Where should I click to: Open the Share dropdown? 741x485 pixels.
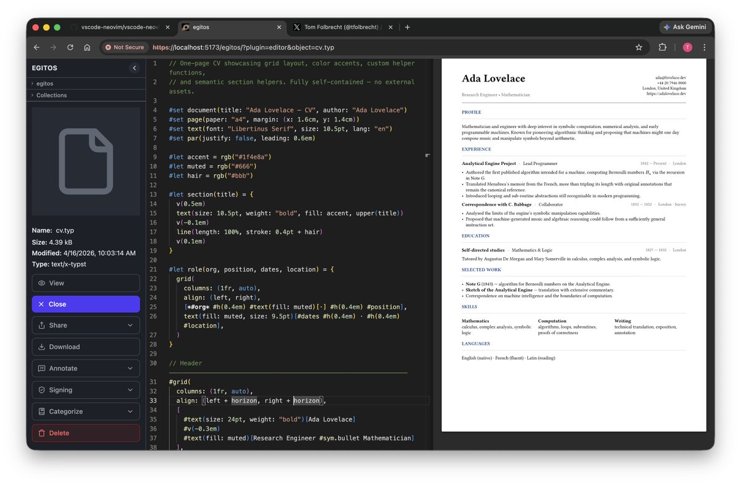[x=86, y=325]
